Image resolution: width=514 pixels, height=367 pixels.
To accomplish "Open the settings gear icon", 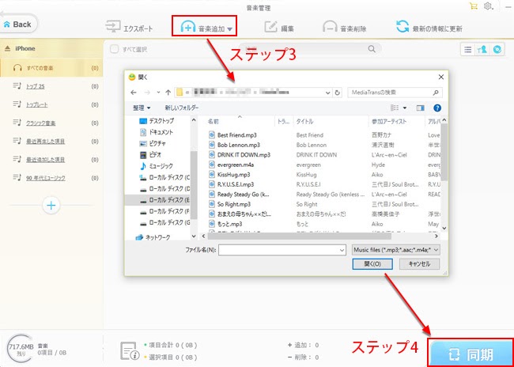I will tap(488, 6).
